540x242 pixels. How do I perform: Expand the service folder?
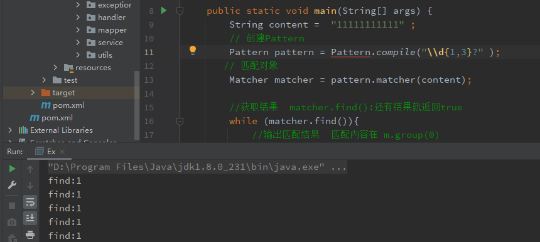[x=78, y=42]
